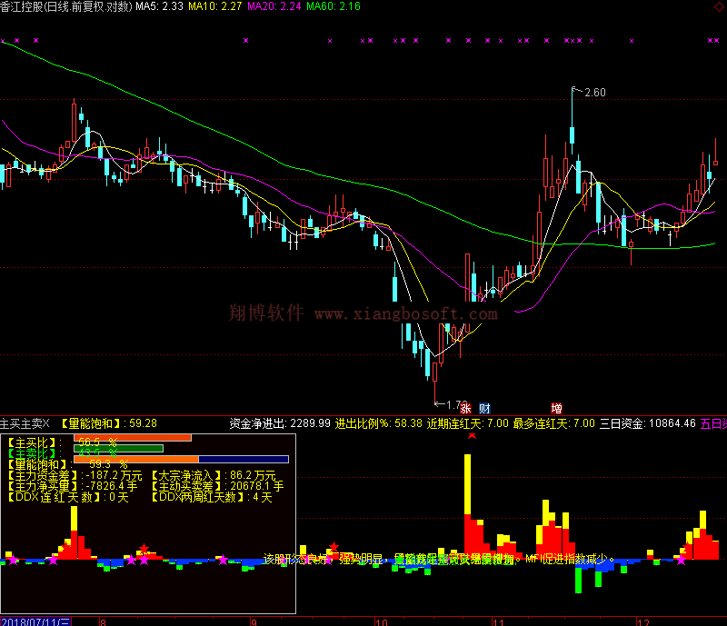Click the 【主买比】 label in info panel
This screenshot has width=727, height=626.
point(32,442)
